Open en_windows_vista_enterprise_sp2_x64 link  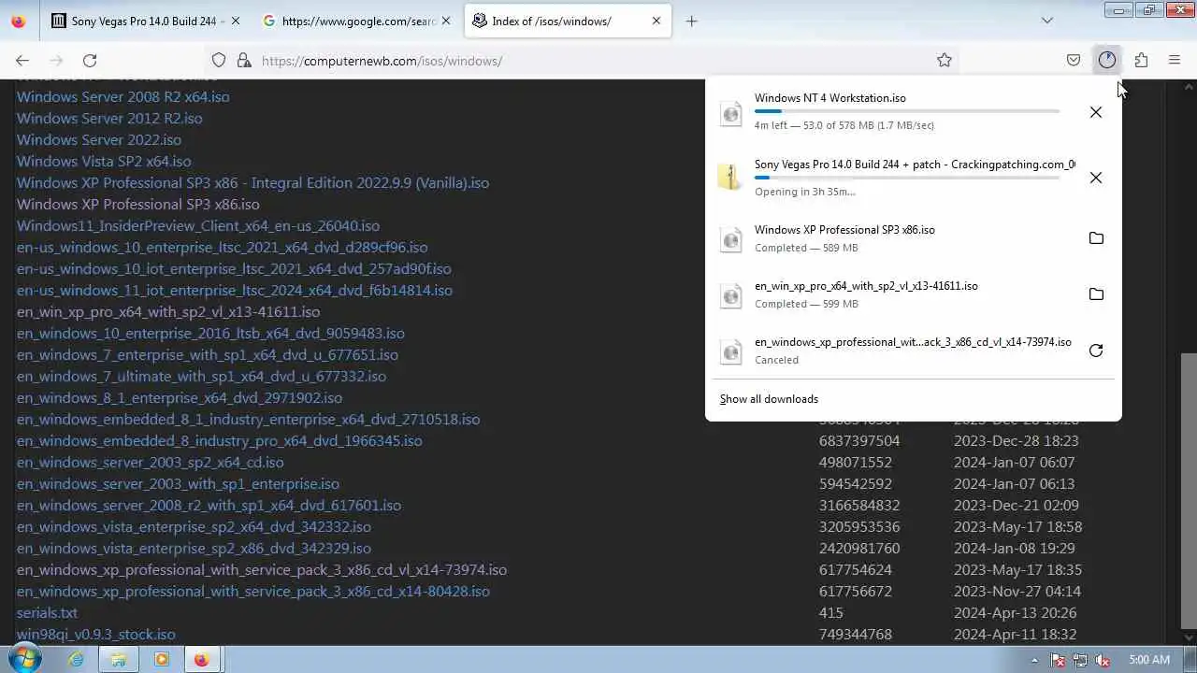[194, 526]
